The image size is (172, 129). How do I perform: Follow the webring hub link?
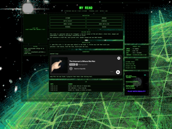pyautogui.click(x=130, y=64)
